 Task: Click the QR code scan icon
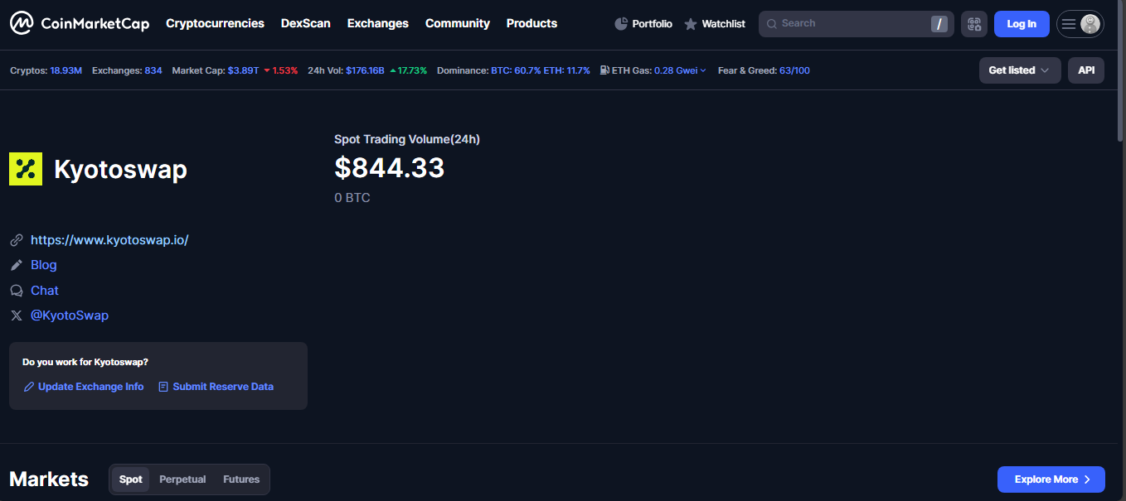(x=973, y=24)
